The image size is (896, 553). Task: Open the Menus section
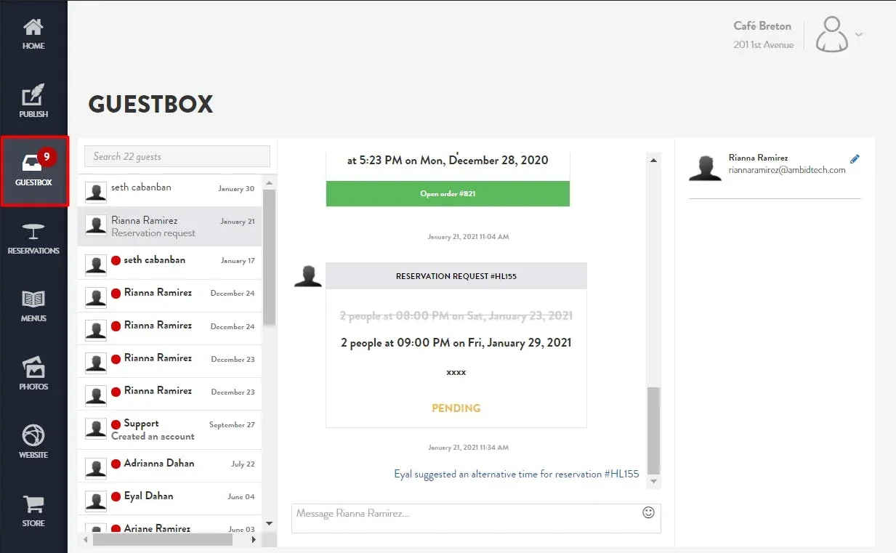pyautogui.click(x=33, y=307)
